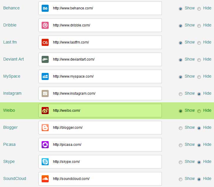
Task: Click the Dribble row label
Action: tap(10, 25)
